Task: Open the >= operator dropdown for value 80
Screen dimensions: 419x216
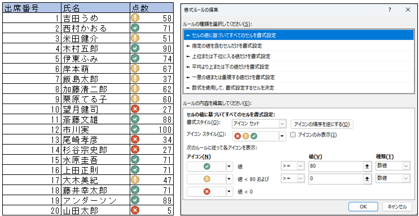Action: coord(293,166)
